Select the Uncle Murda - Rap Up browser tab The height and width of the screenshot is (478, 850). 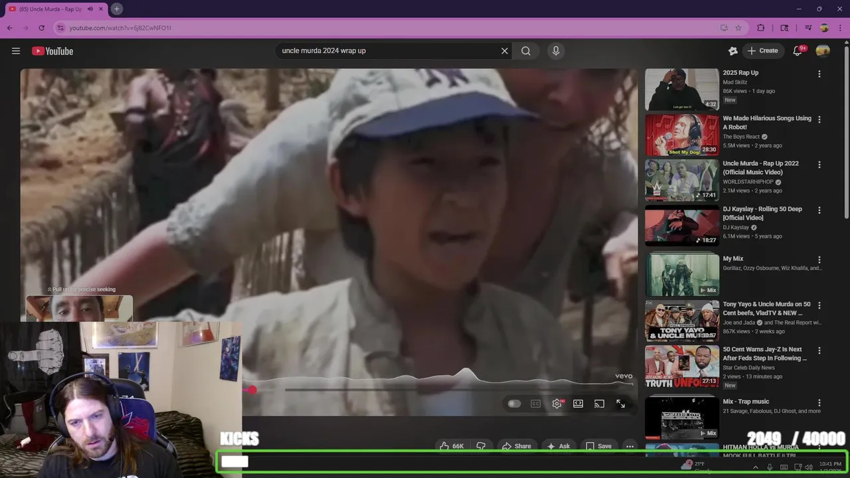pos(54,9)
